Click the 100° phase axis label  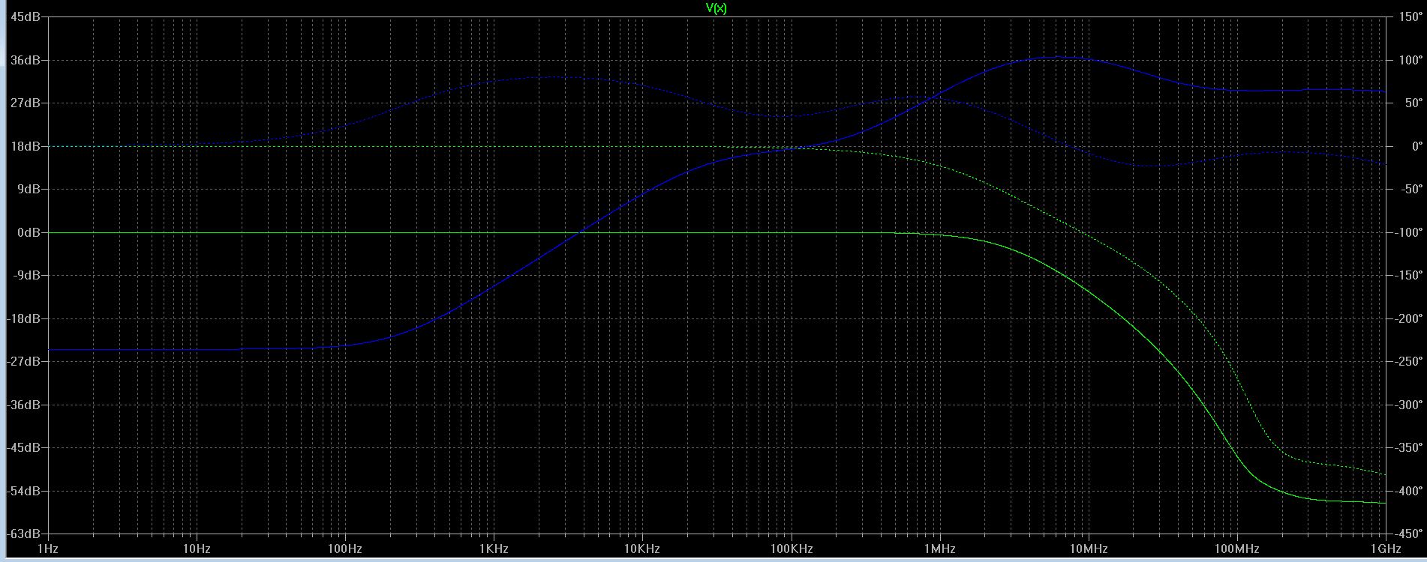1410,60
